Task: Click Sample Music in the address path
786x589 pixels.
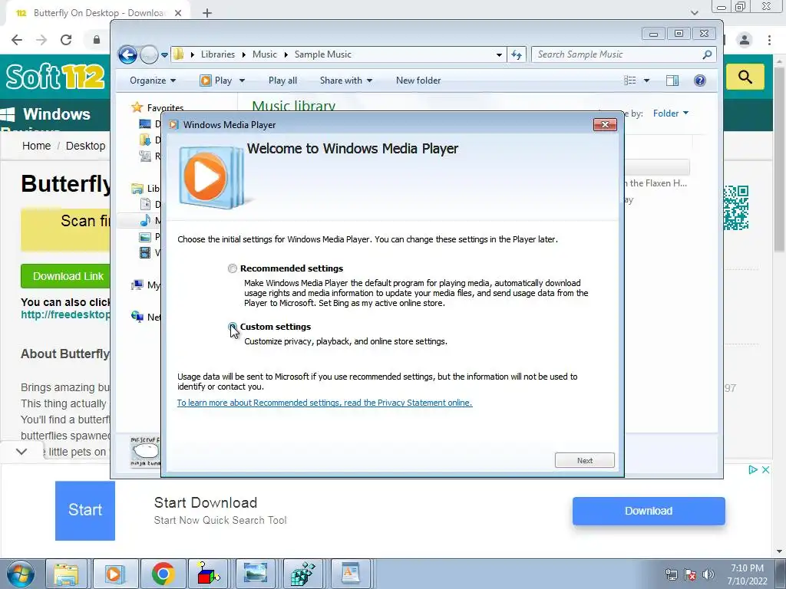Action: coord(323,54)
